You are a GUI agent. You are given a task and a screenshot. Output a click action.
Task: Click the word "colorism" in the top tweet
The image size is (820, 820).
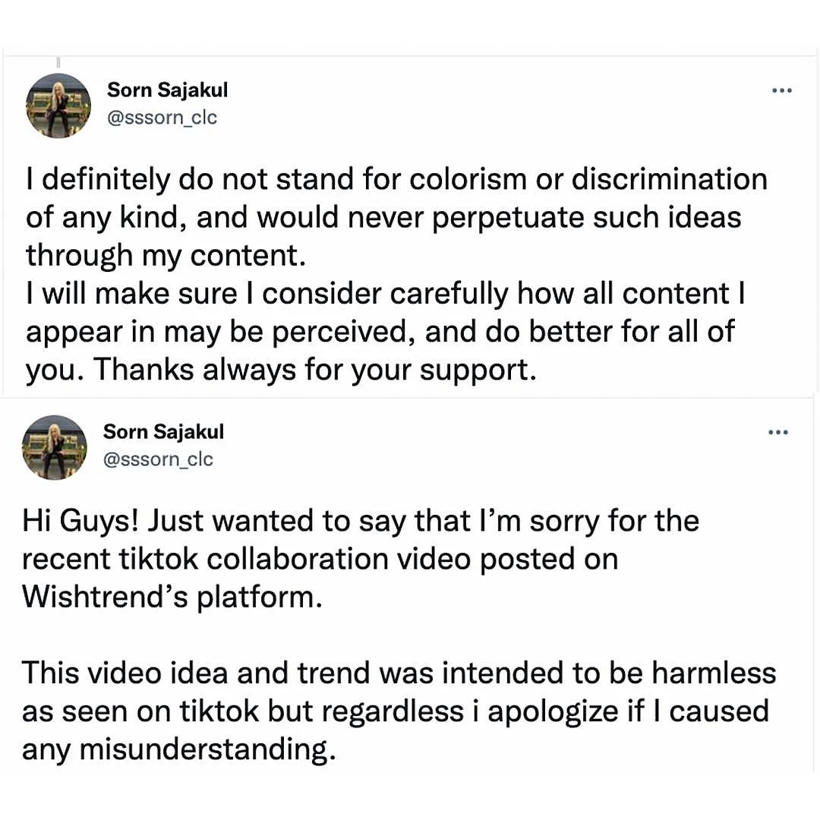point(468,179)
